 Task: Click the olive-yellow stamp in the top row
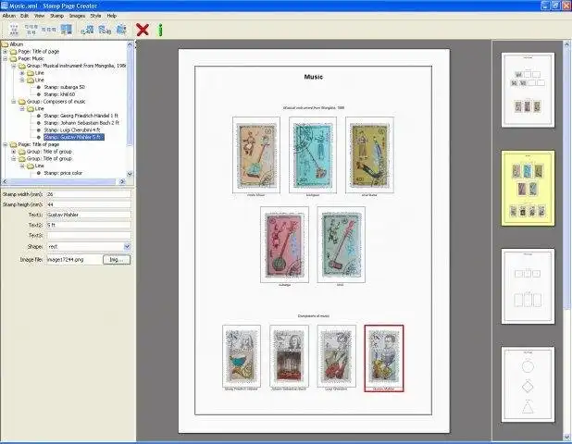click(x=369, y=155)
